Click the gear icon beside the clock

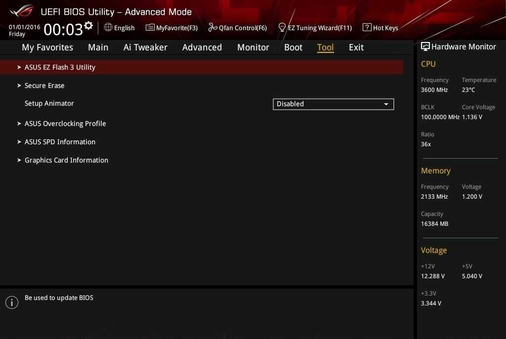(x=88, y=26)
